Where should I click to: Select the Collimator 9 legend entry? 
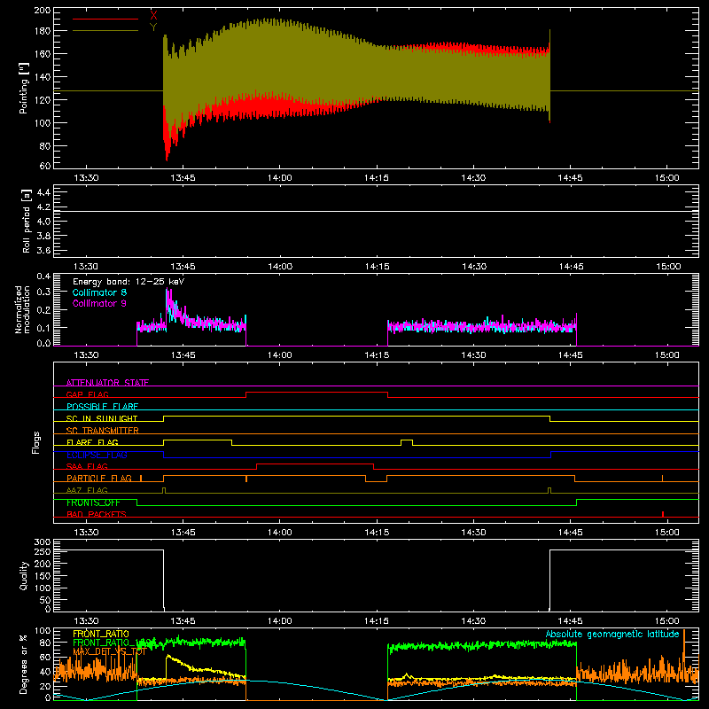pyautogui.click(x=99, y=303)
